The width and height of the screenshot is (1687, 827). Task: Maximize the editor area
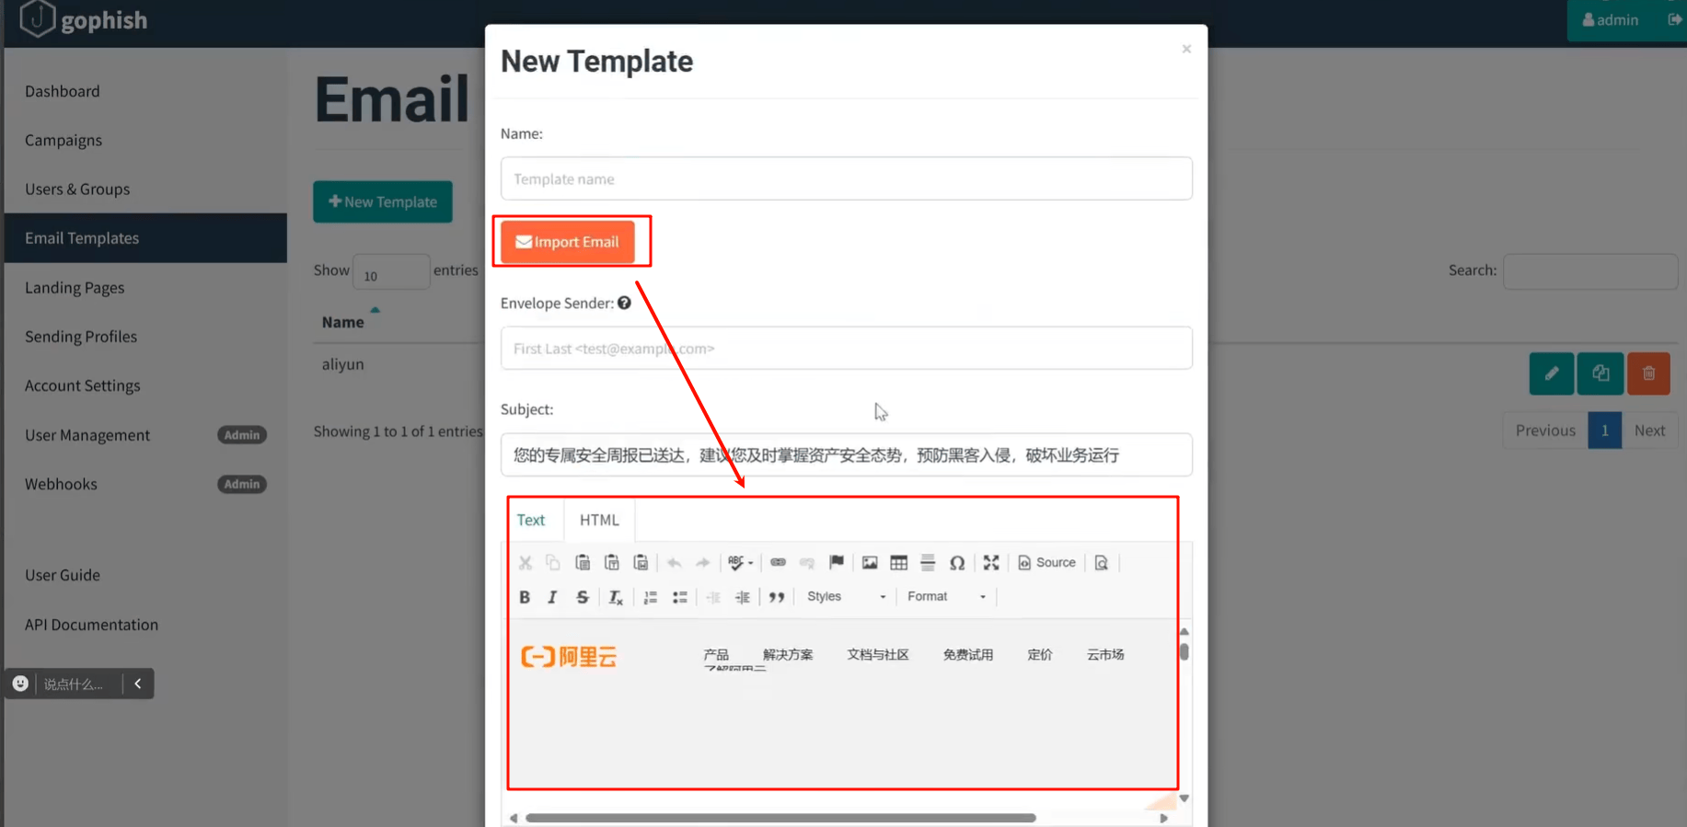pos(991,562)
